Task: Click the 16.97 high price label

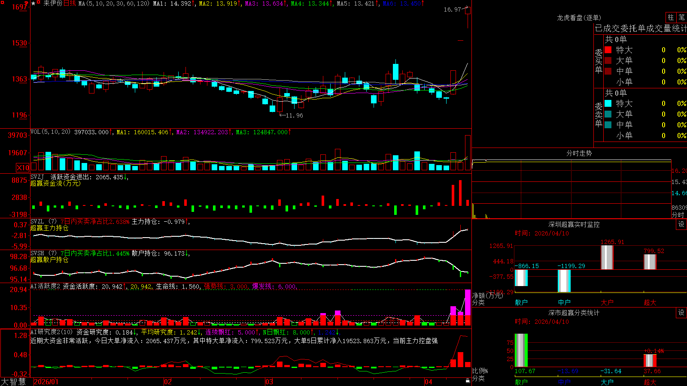Action: (452, 9)
